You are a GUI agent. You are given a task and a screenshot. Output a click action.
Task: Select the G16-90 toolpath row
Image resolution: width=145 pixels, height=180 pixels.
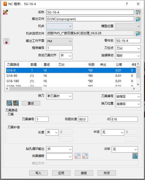pyautogui.click(x=71, y=76)
